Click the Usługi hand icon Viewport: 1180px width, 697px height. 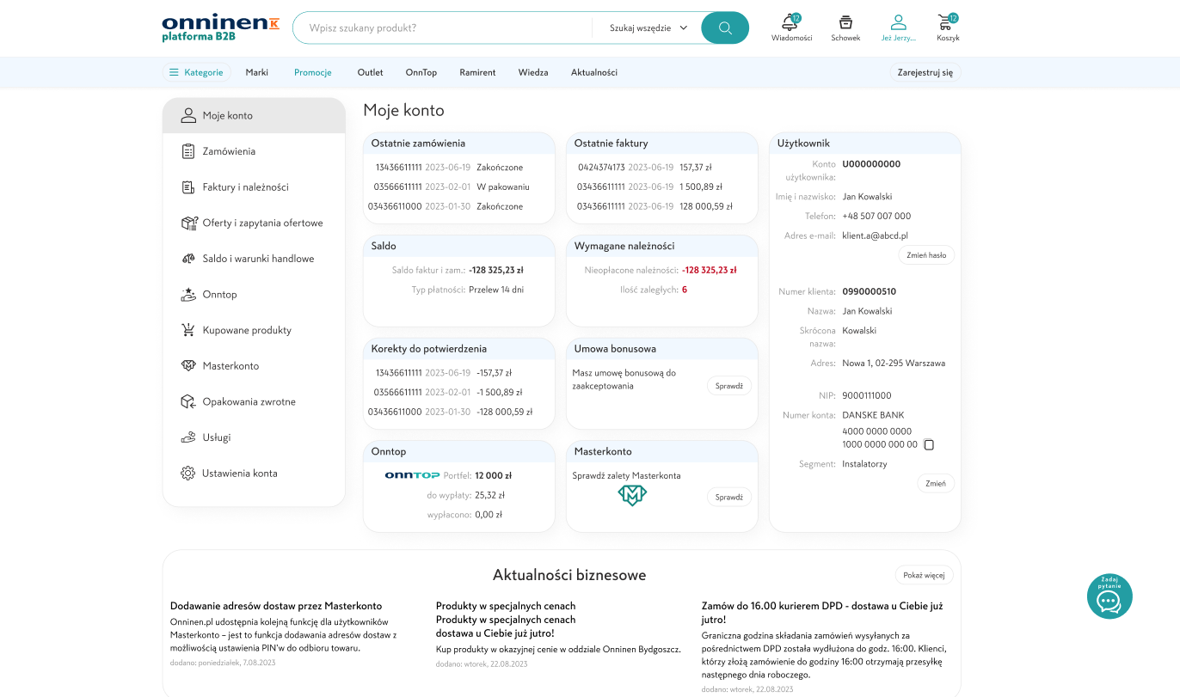[x=188, y=437]
